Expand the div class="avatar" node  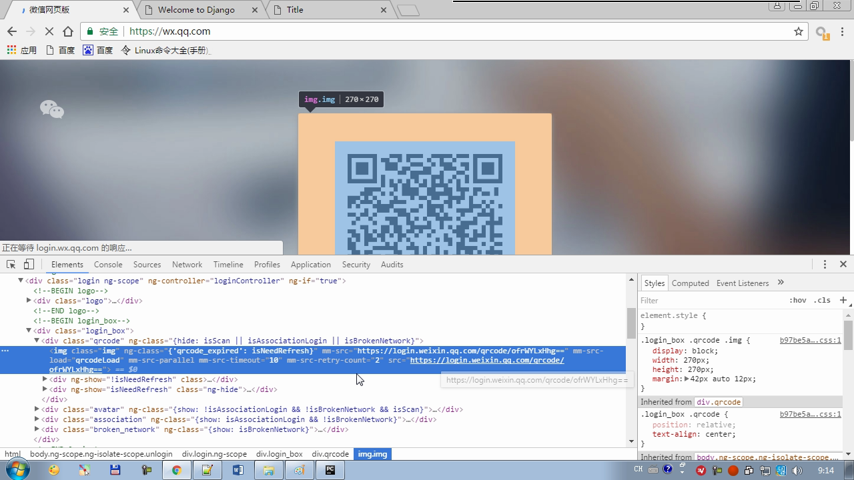[x=37, y=409]
